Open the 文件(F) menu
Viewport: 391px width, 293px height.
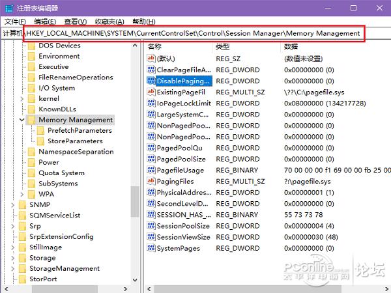tap(15, 21)
